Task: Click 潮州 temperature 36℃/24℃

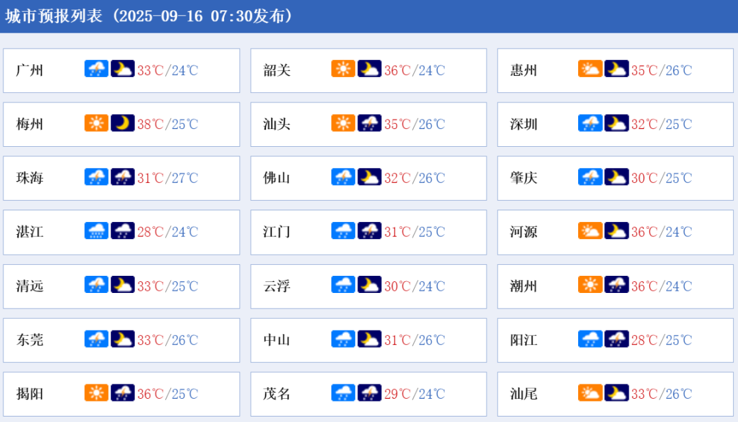Action: pos(661,286)
